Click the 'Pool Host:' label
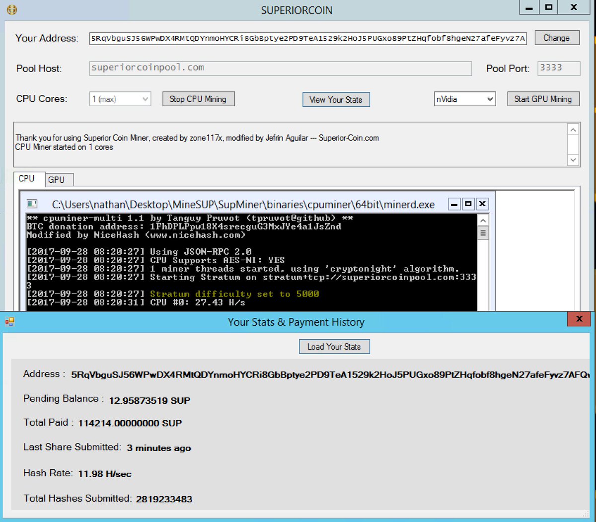Screen dimensions: 596x522 (x=39, y=69)
